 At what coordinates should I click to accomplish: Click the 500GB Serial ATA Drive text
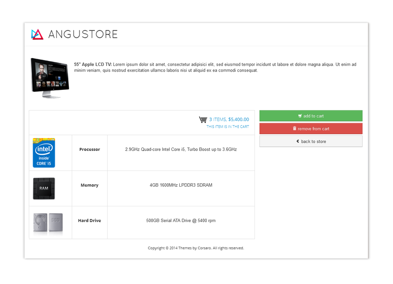(181, 221)
